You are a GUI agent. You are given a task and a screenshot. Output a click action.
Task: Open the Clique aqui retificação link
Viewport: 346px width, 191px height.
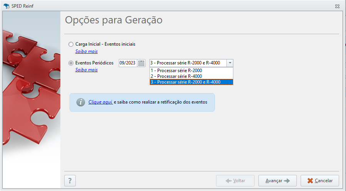[x=101, y=102]
